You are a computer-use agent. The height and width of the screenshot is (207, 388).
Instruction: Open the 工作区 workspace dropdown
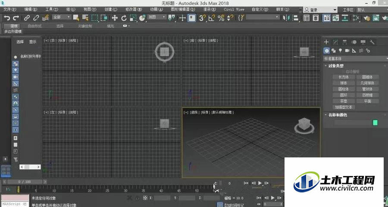point(372,10)
